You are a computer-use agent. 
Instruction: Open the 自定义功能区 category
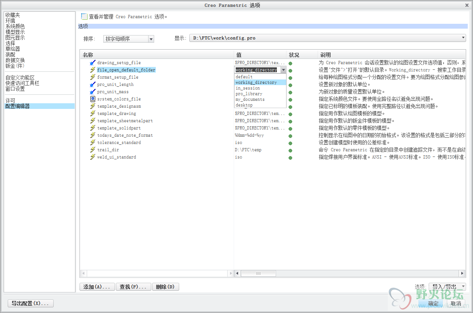(20, 77)
